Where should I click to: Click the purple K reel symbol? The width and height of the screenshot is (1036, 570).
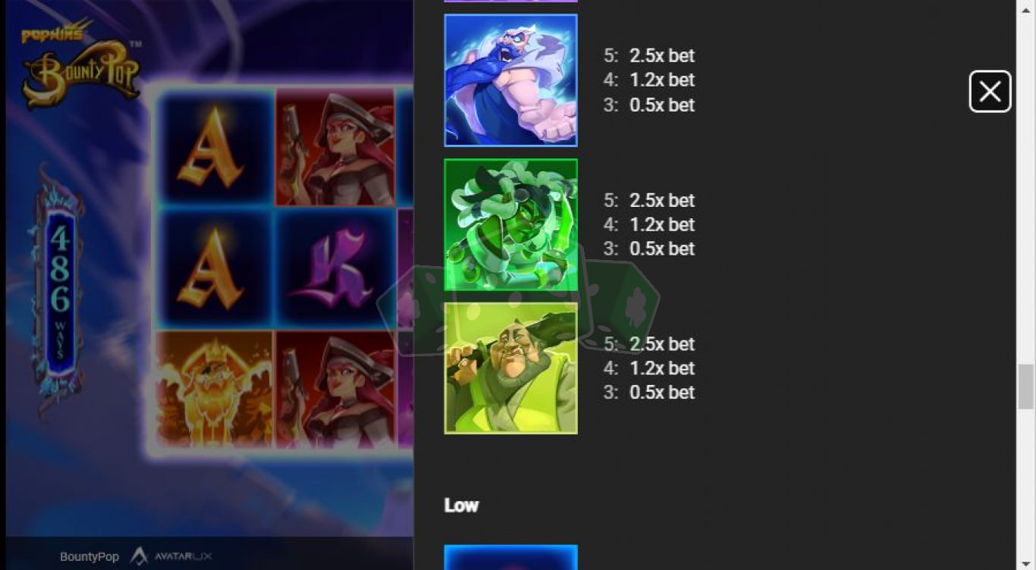pyautogui.click(x=335, y=269)
